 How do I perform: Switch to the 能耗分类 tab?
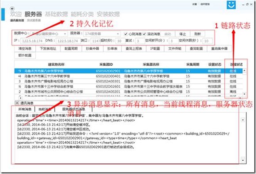click(82, 14)
